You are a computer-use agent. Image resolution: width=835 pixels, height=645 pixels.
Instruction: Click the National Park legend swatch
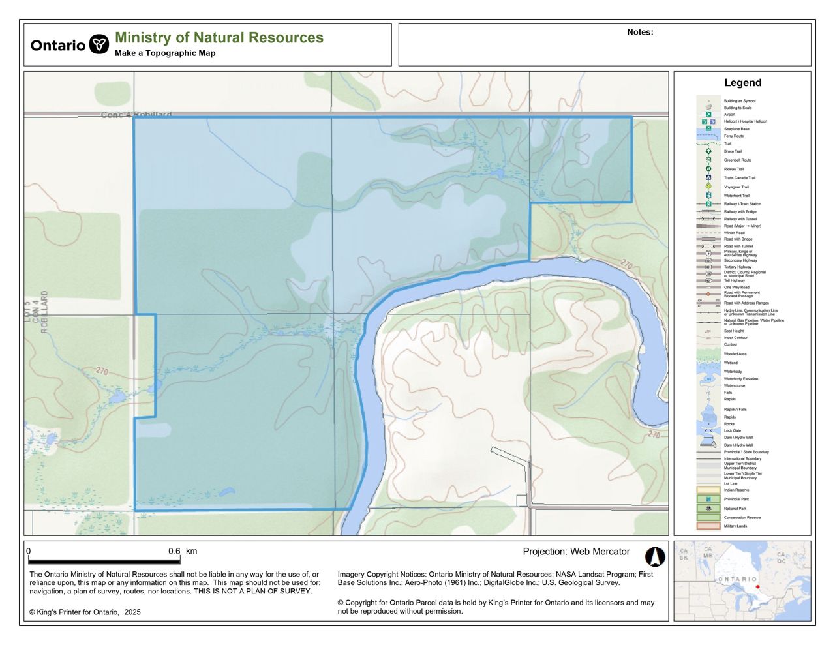(x=708, y=508)
